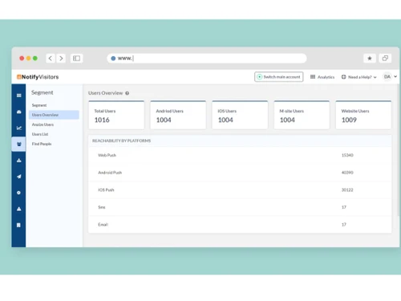Click the Android Users 1004 card
Screen dimensions: 401x301
coord(178,115)
